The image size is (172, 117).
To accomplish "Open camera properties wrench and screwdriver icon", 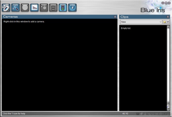I will [x=15, y=7].
